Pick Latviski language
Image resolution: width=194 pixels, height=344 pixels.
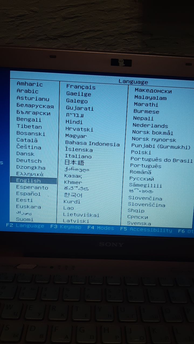(x=76, y=221)
